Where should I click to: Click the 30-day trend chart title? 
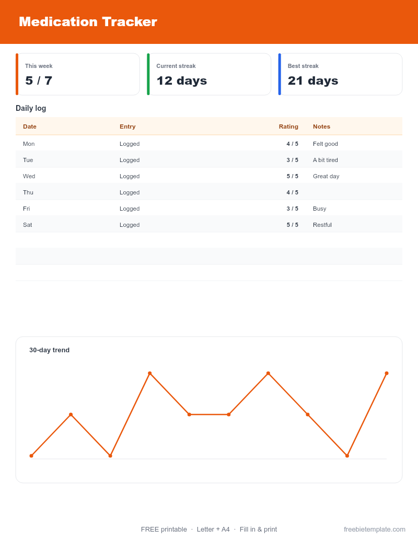tap(49, 350)
